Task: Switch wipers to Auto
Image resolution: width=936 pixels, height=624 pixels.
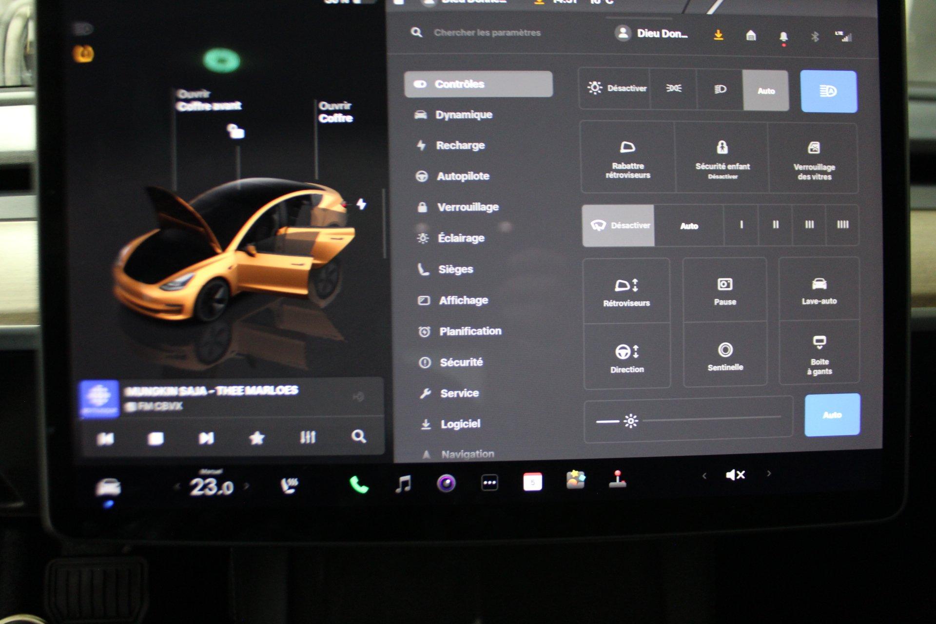Action: click(689, 225)
